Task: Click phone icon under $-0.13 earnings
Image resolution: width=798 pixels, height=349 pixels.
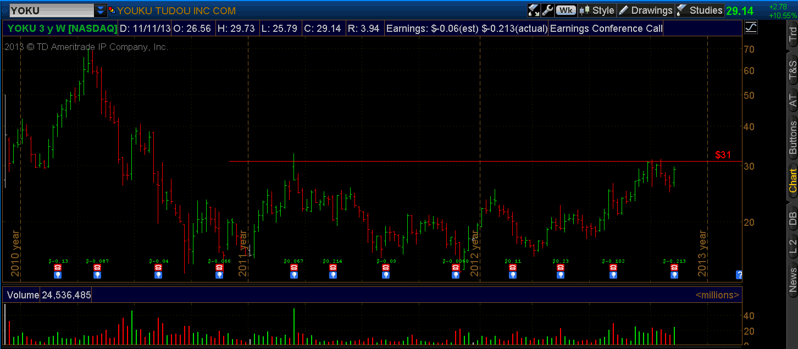Action: pos(58,267)
